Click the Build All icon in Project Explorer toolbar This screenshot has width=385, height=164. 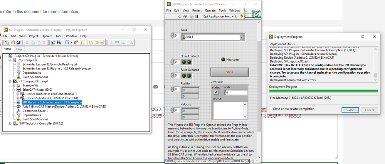pyautogui.click(x=91, y=42)
